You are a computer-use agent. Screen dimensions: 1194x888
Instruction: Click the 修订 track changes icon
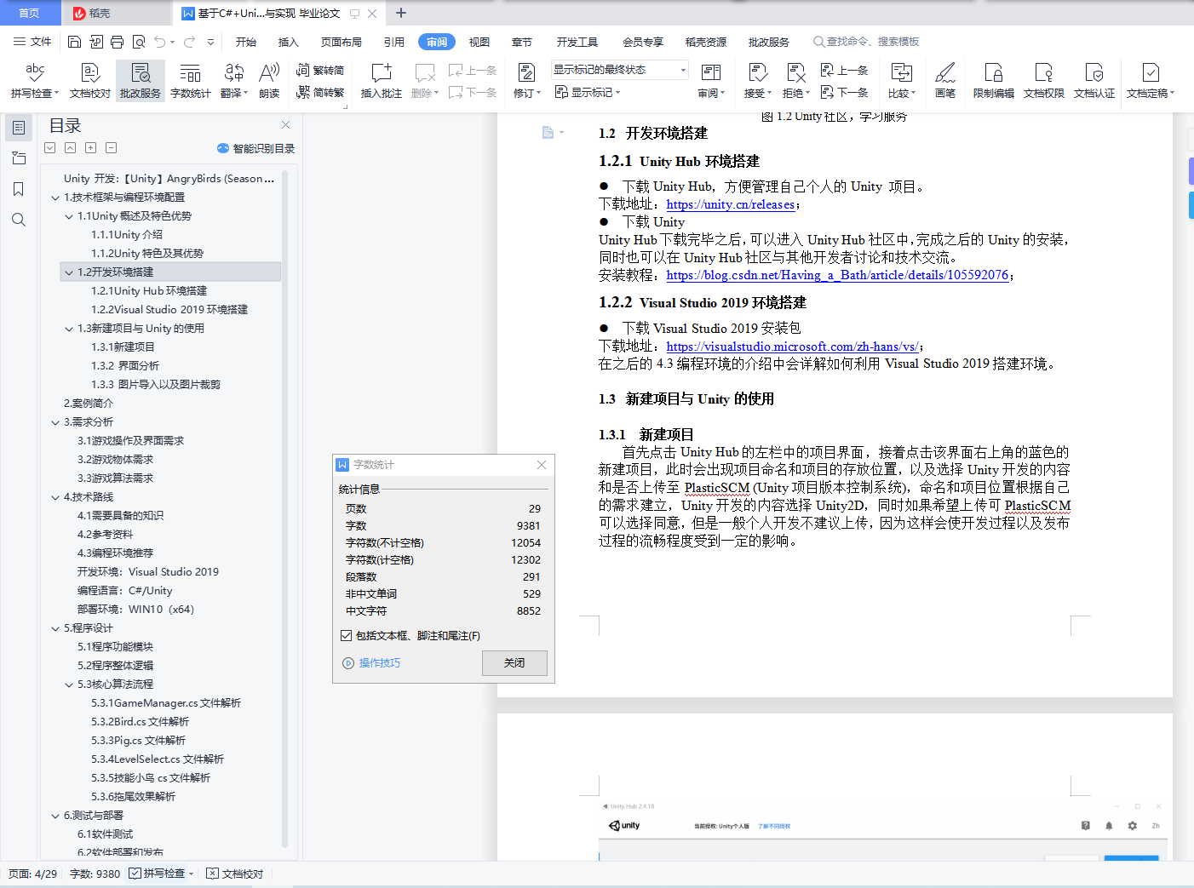[x=526, y=72]
